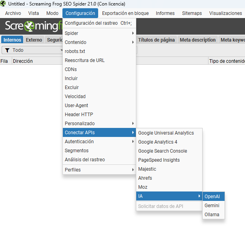245x226 pixels.
Task: Choose Google Universal Analytics API
Action: tap(169, 133)
